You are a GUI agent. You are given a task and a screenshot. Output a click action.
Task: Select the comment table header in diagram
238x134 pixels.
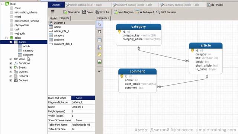tap(137, 71)
